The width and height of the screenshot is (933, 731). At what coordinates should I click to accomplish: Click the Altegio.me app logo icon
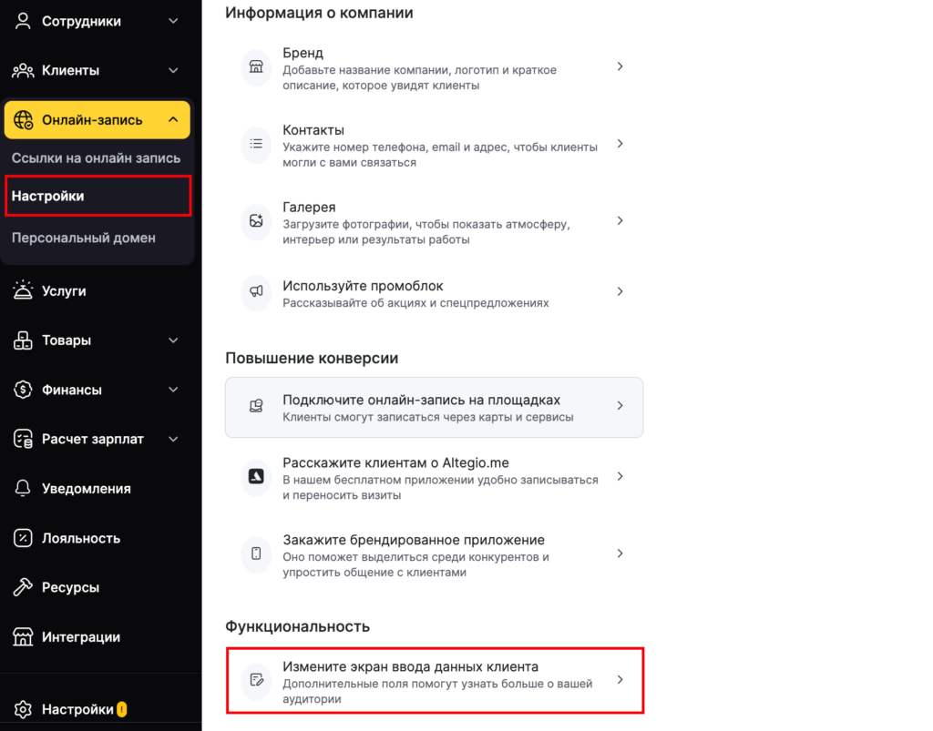[256, 476]
